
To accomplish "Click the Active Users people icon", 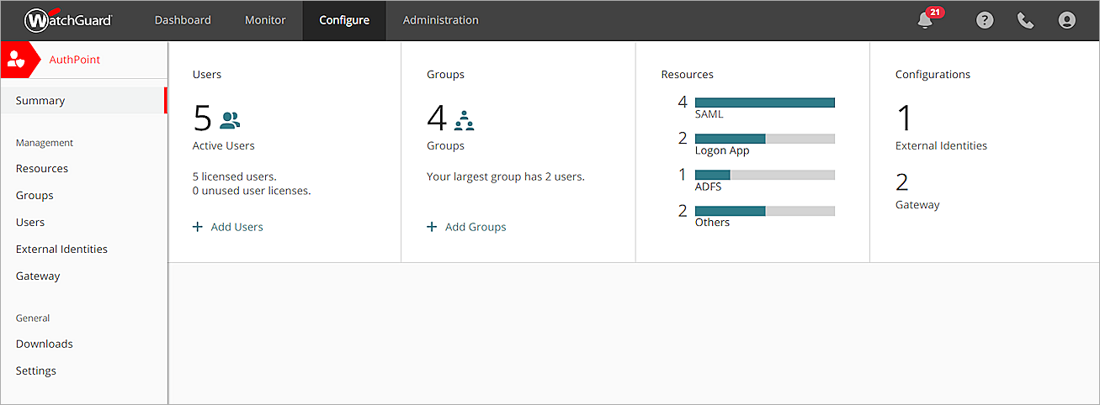I will [230, 120].
